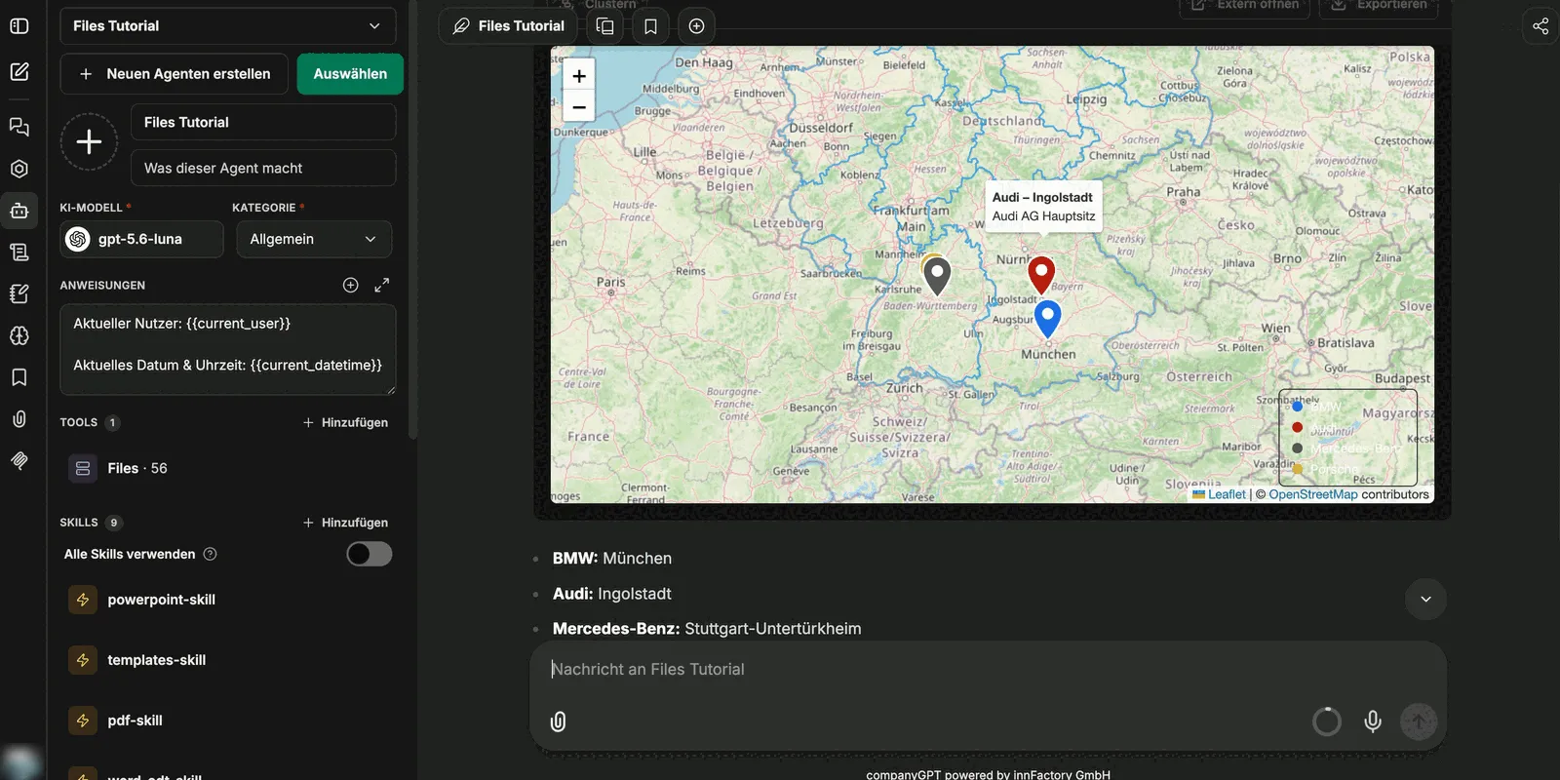The height and width of the screenshot is (780, 1560).
Task: Attach a file with the paperclip in message box
Action: (x=559, y=721)
